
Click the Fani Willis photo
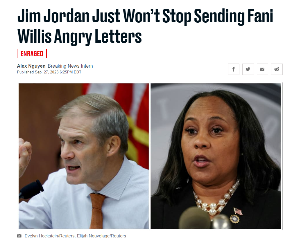pos(216,156)
